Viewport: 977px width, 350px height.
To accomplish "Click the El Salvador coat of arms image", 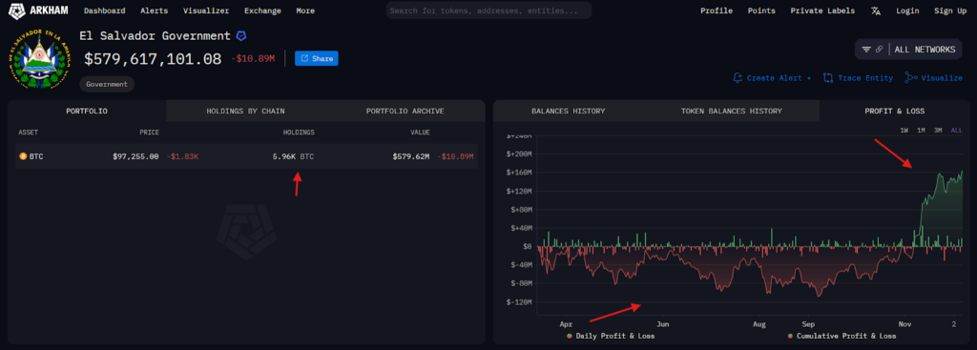I will pyautogui.click(x=40, y=60).
